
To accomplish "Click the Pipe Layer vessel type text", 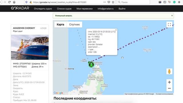I will point(18,31).
